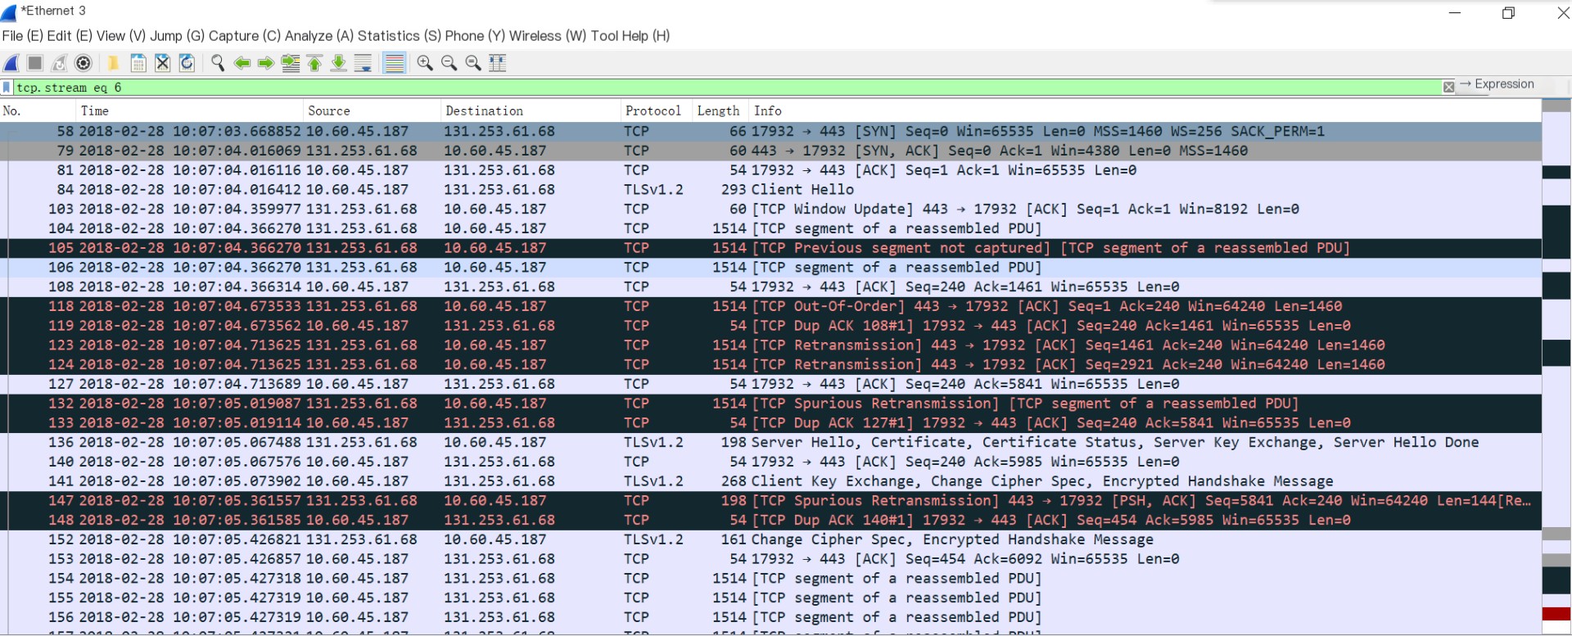
Task: Open capture options gear icon
Action: (x=83, y=63)
